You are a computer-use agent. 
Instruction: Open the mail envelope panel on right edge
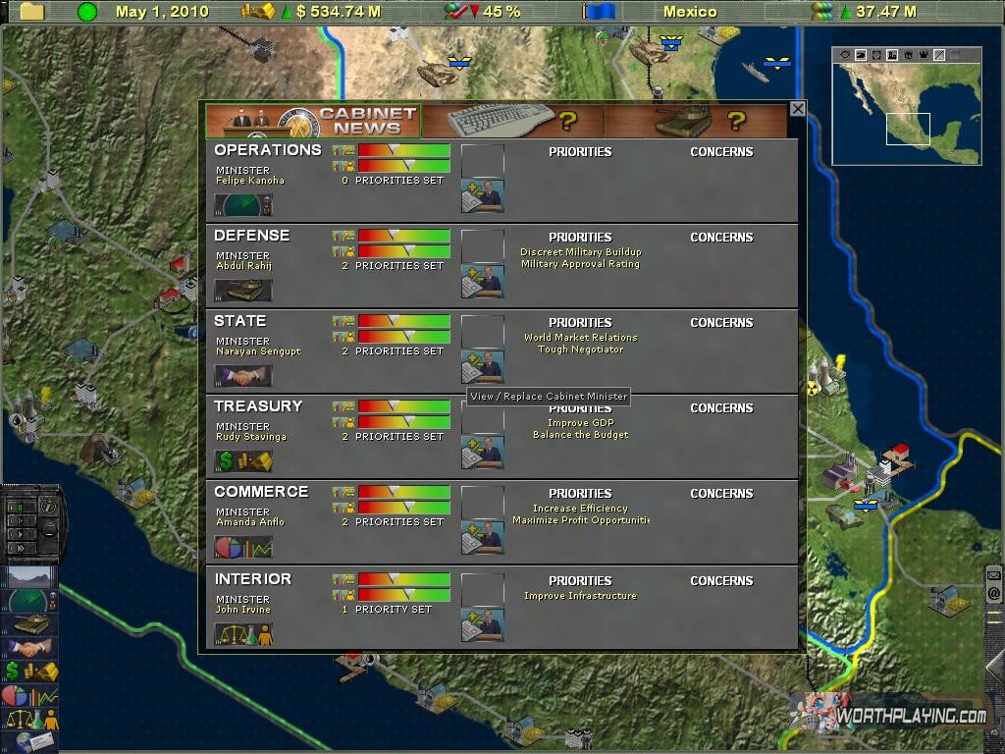coord(994,575)
